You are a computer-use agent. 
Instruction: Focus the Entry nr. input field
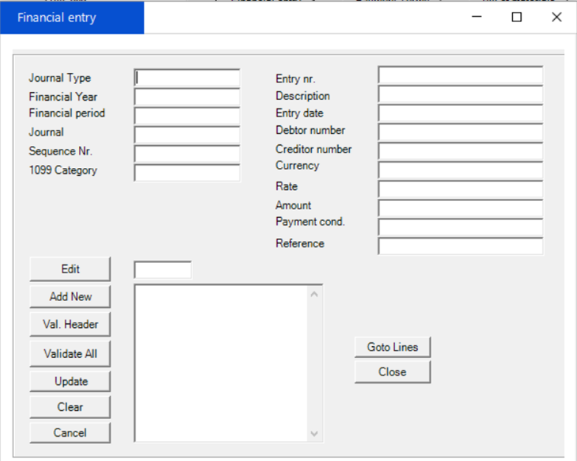461,75
